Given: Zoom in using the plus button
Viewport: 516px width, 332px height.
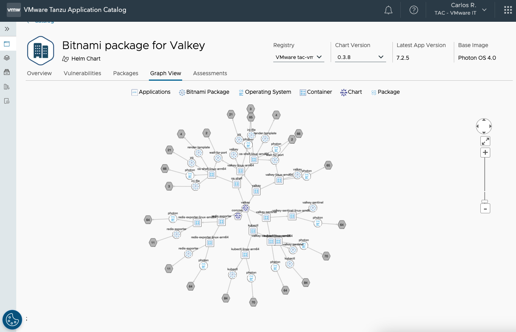Looking at the screenshot, I should tap(485, 153).
